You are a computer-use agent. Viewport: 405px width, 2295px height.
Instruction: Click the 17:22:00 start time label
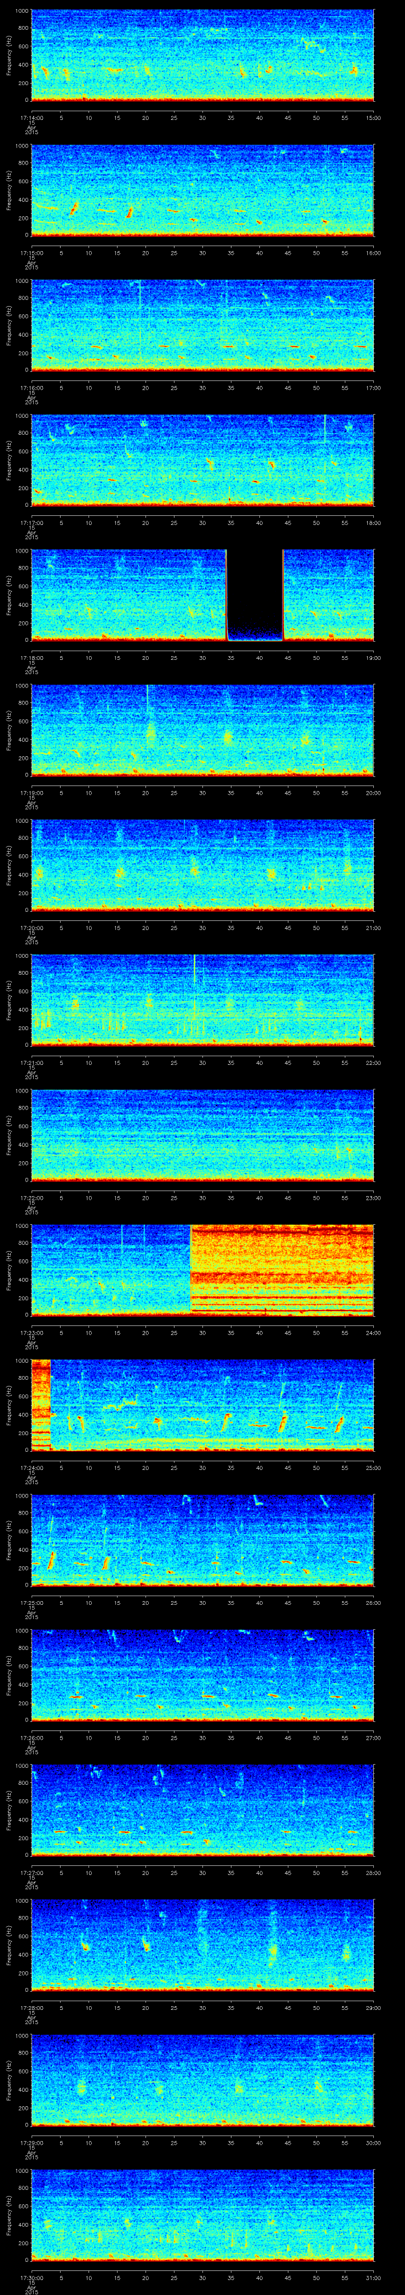(x=31, y=1197)
